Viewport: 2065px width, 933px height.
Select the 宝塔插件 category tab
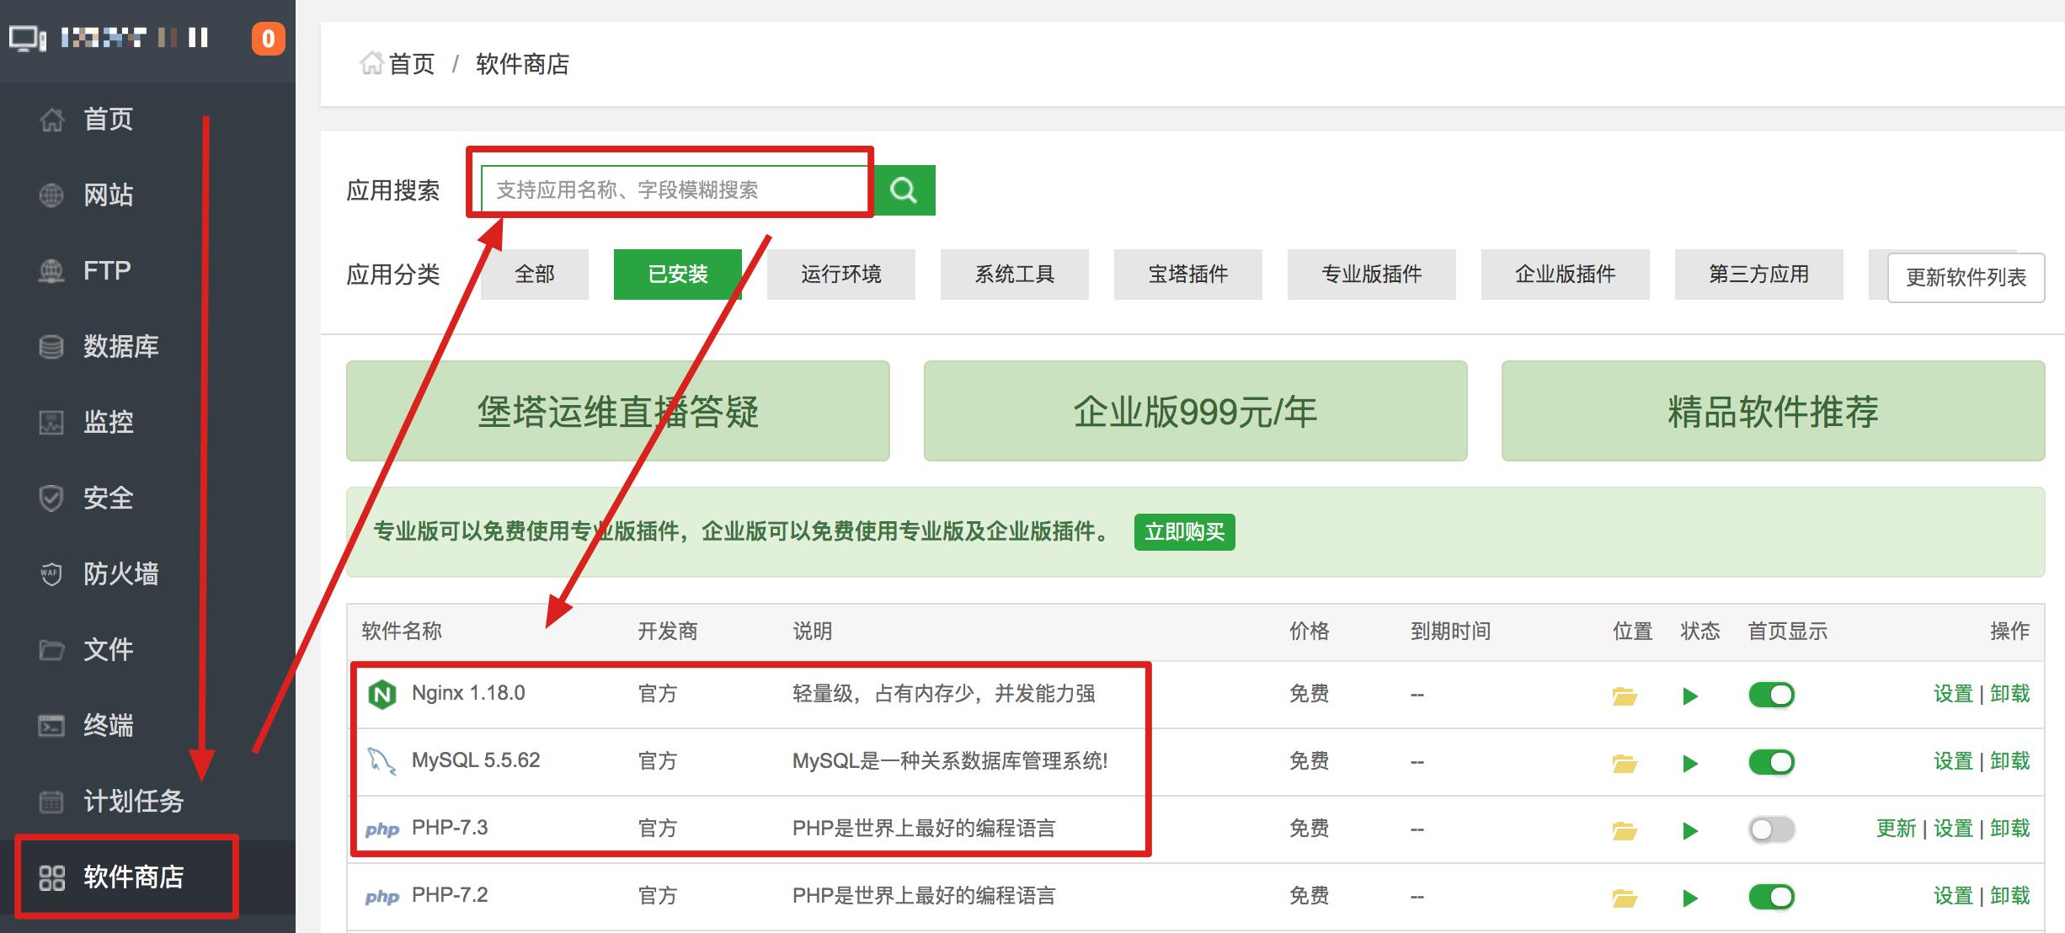[1188, 275]
